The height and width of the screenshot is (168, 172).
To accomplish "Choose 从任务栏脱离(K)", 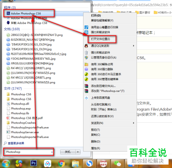I will (x=101, y=105).
